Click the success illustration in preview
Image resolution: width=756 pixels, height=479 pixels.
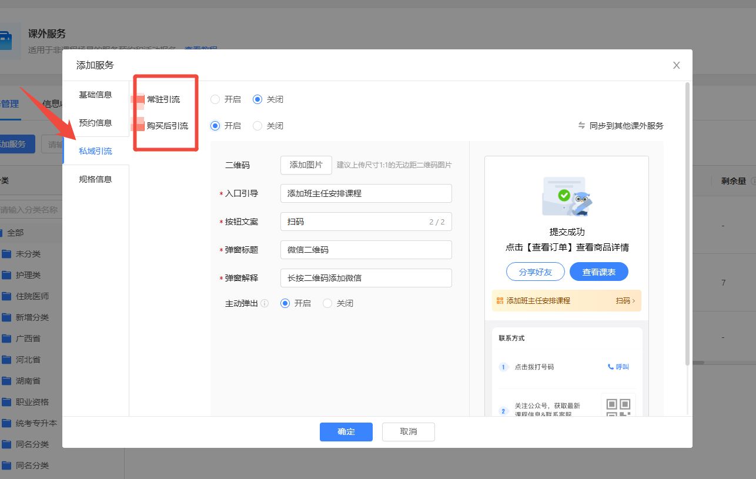pos(566,197)
